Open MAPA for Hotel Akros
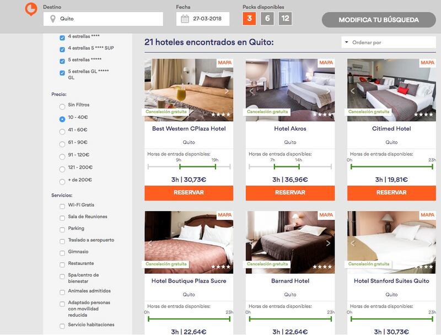 coord(326,63)
